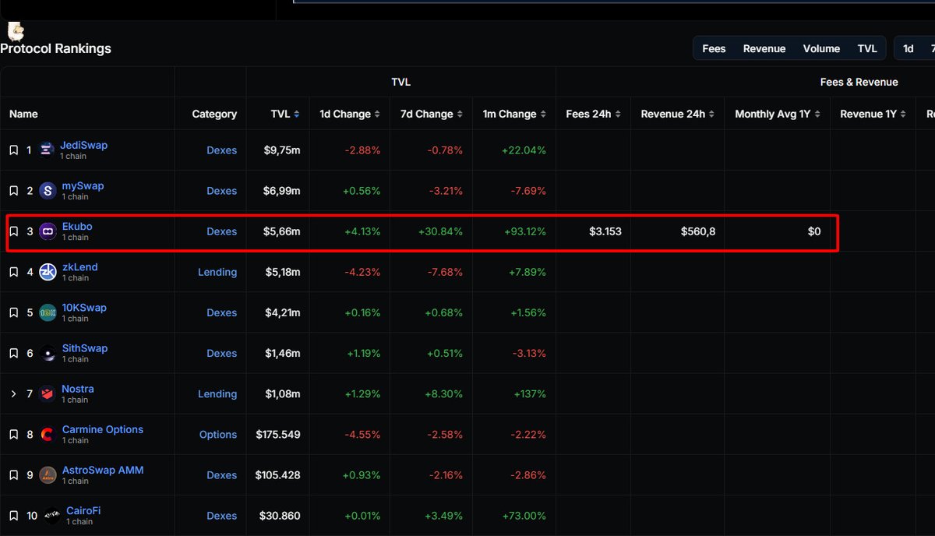Image resolution: width=935 pixels, height=536 pixels.
Task: Click the mySwap logo icon
Action: click(48, 191)
